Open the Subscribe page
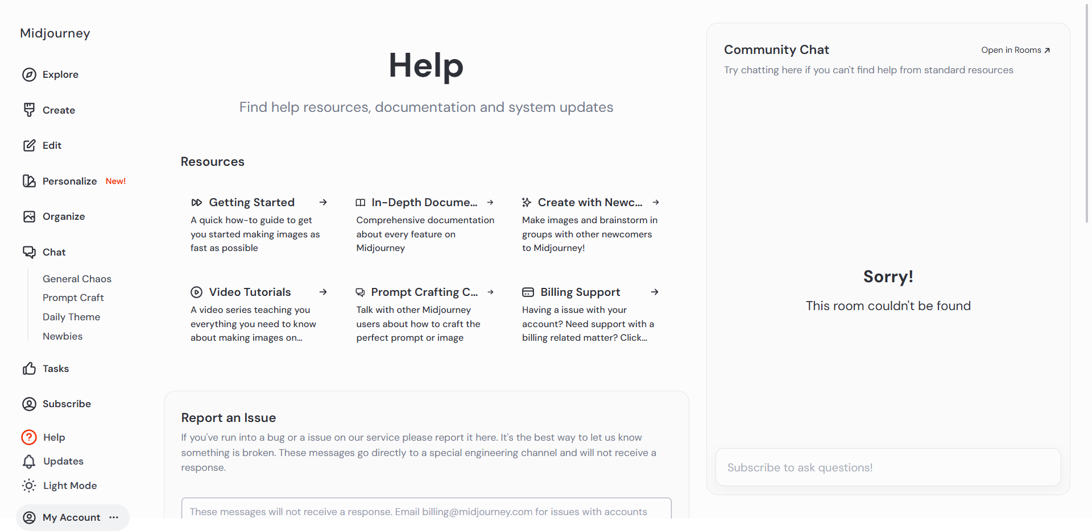 (x=67, y=404)
